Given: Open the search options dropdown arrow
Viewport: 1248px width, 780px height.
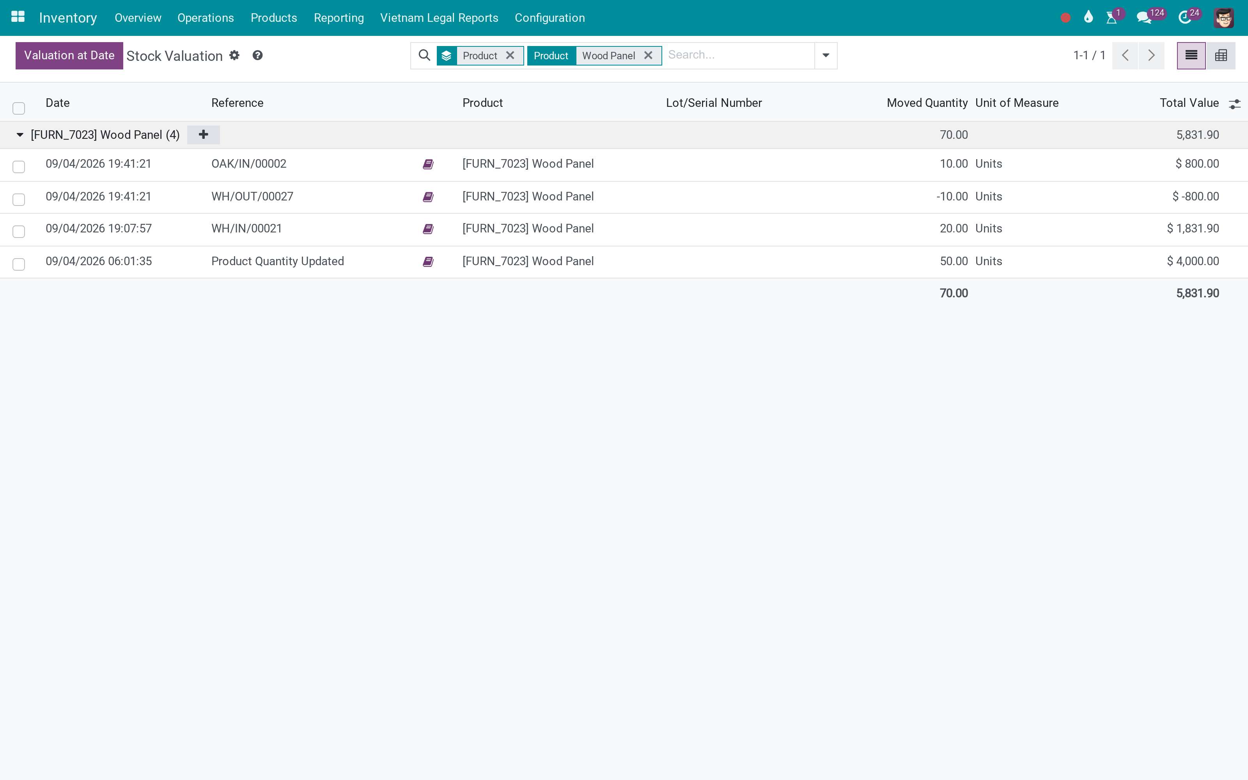Looking at the screenshot, I should pyautogui.click(x=826, y=55).
